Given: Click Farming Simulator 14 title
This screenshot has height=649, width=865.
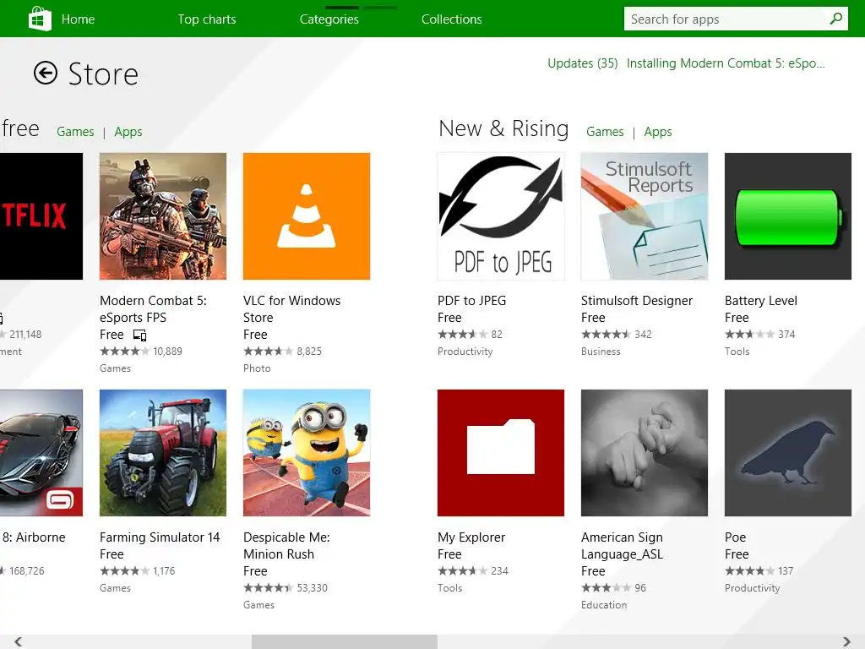Looking at the screenshot, I should (160, 537).
